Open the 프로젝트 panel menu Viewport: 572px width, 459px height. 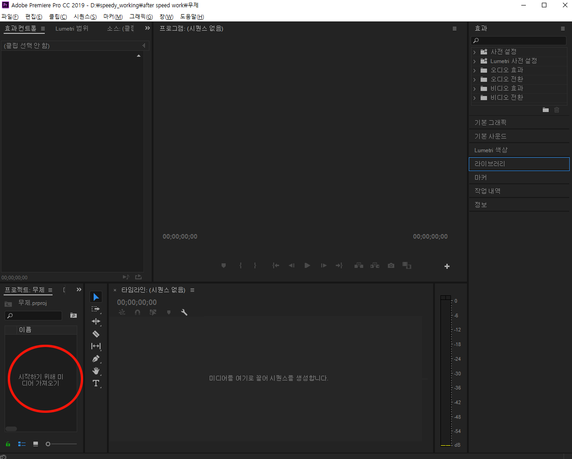(x=50, y=290)
